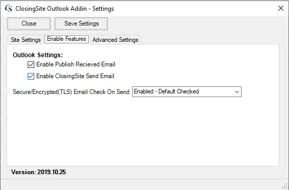Click the Enabled - Default Checked combo box

pyautogui.click(x=187, y=91)
